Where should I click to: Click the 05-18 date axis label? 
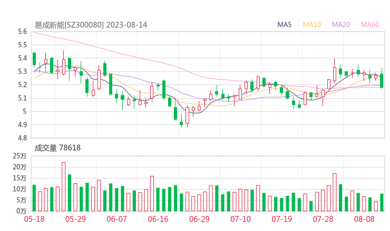tap(34, 219)
